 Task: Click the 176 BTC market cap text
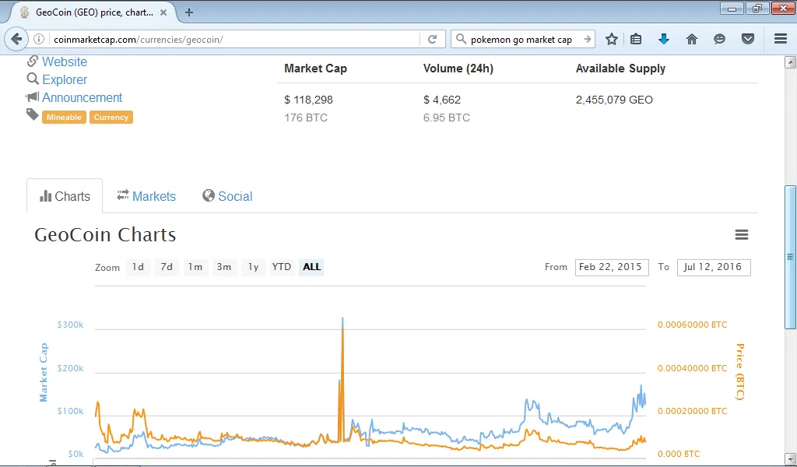pos(305,118)
